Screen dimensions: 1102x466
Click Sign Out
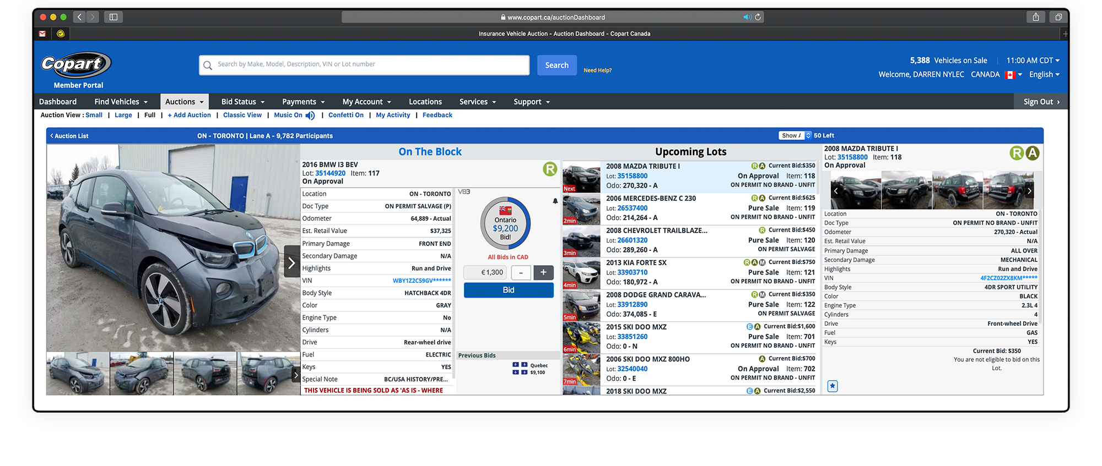click(x=1041, y=102)
